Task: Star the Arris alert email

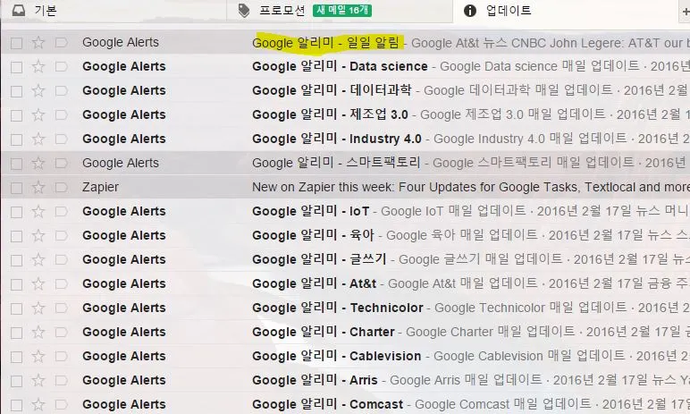Action: click(38, 380)
